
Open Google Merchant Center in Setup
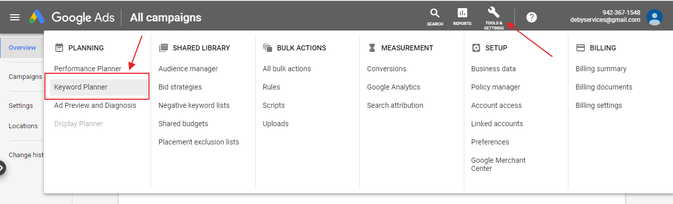498,164
